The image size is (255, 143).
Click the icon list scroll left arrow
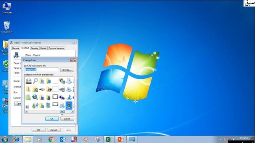click(26, 112)
